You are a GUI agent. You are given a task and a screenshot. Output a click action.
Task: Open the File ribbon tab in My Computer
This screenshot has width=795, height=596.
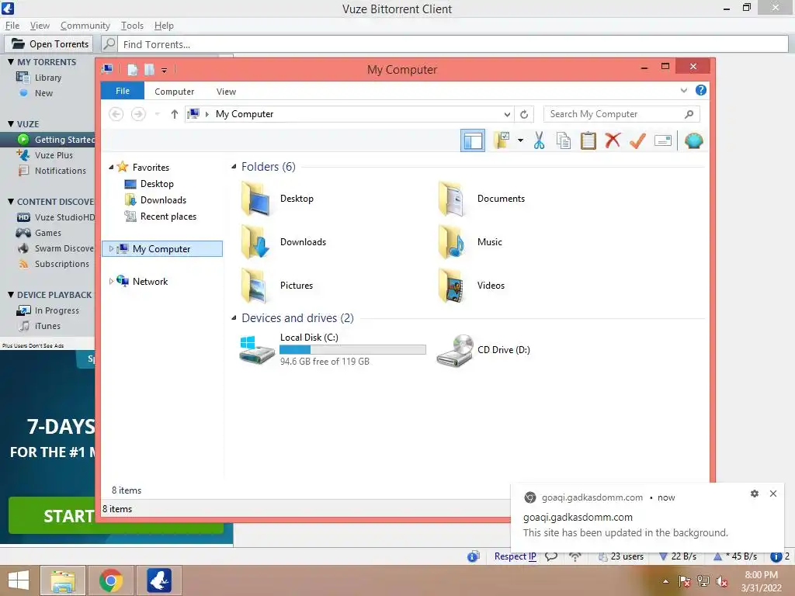coord(123,91)
